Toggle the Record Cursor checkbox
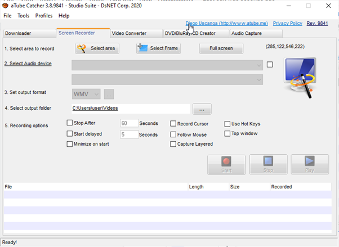 pos(173,124)
